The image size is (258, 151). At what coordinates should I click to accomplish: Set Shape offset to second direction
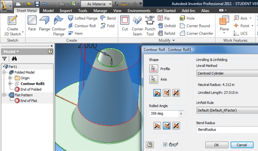click(166, 93)
